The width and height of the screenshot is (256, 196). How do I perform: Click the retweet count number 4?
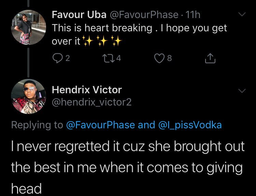(x=118, y=59)
